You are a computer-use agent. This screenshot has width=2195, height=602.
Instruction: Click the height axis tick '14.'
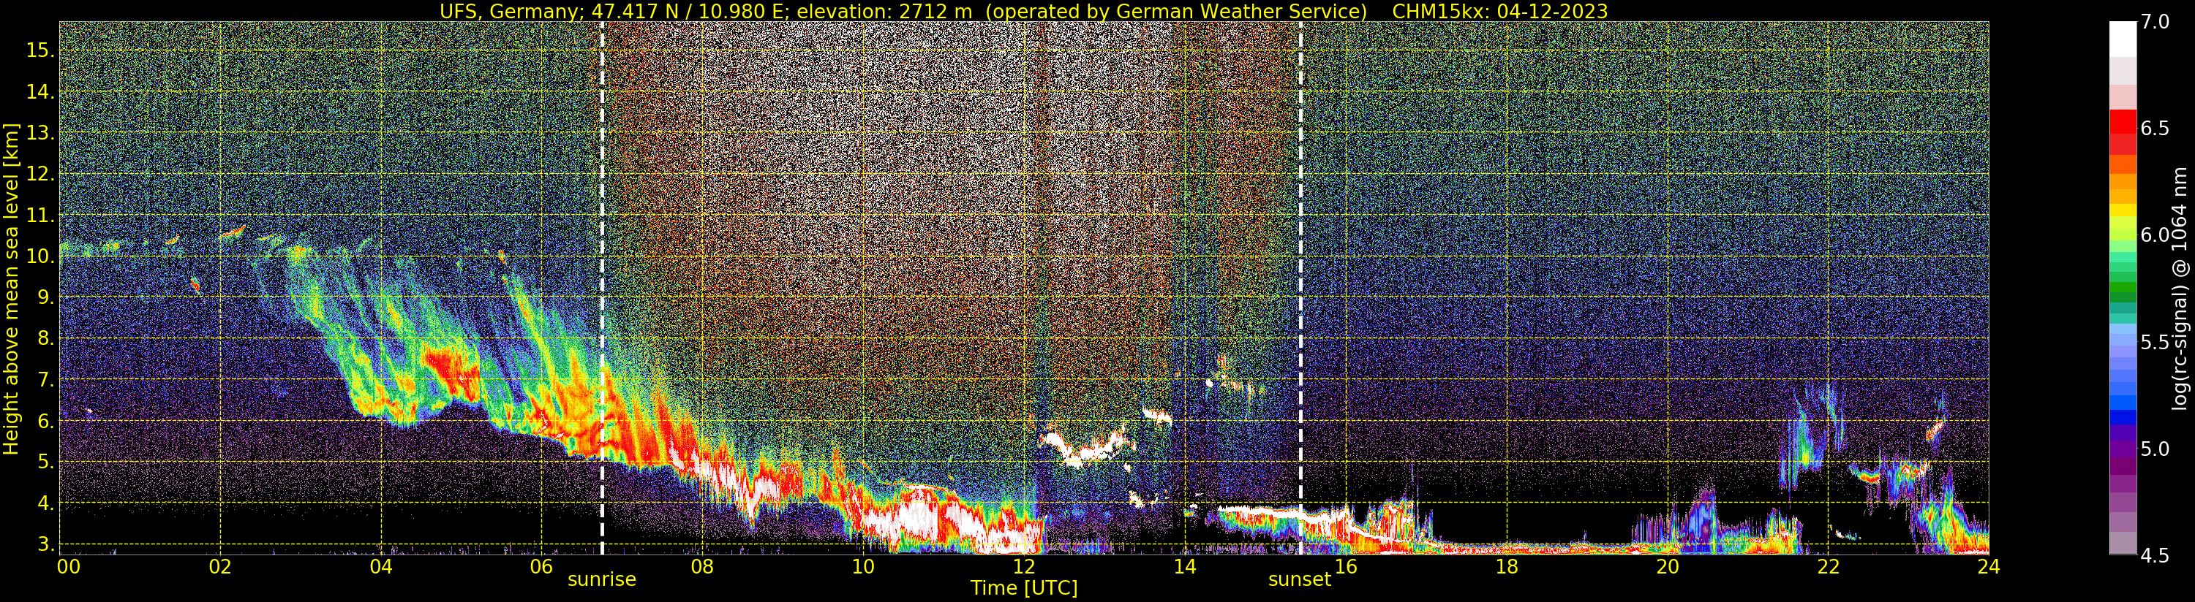[40, 91]
